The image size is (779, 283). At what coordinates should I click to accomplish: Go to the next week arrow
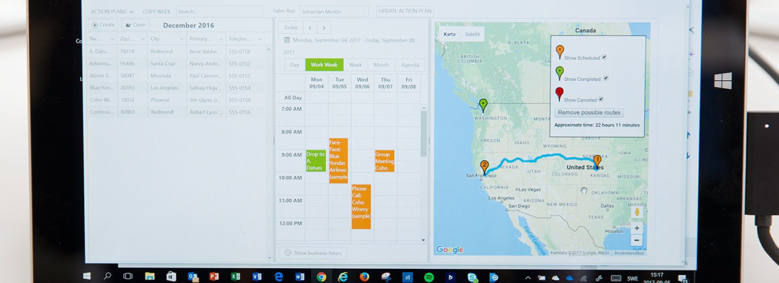[x=324, y=28]
